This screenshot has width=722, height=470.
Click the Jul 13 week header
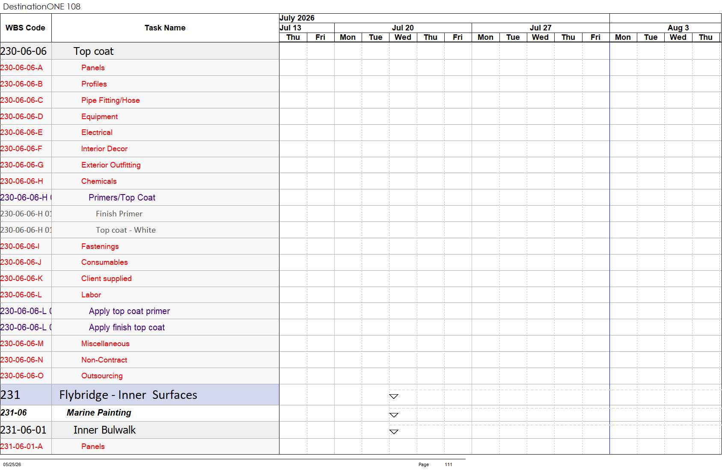pyautogui.click(x=291, y=28)
